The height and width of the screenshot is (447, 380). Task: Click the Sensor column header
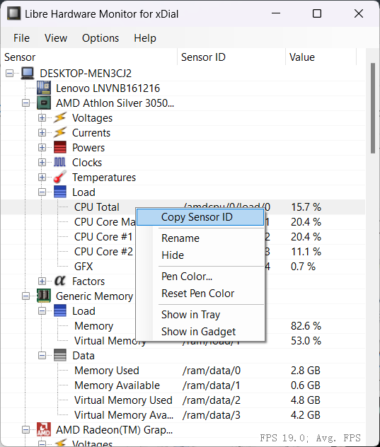(x=89, y=57)
